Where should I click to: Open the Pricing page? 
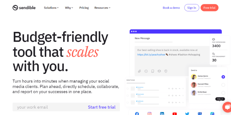84,8
